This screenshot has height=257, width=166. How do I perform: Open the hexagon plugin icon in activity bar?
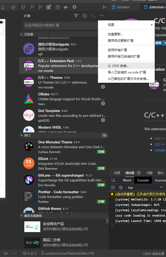tap(74, 7)
